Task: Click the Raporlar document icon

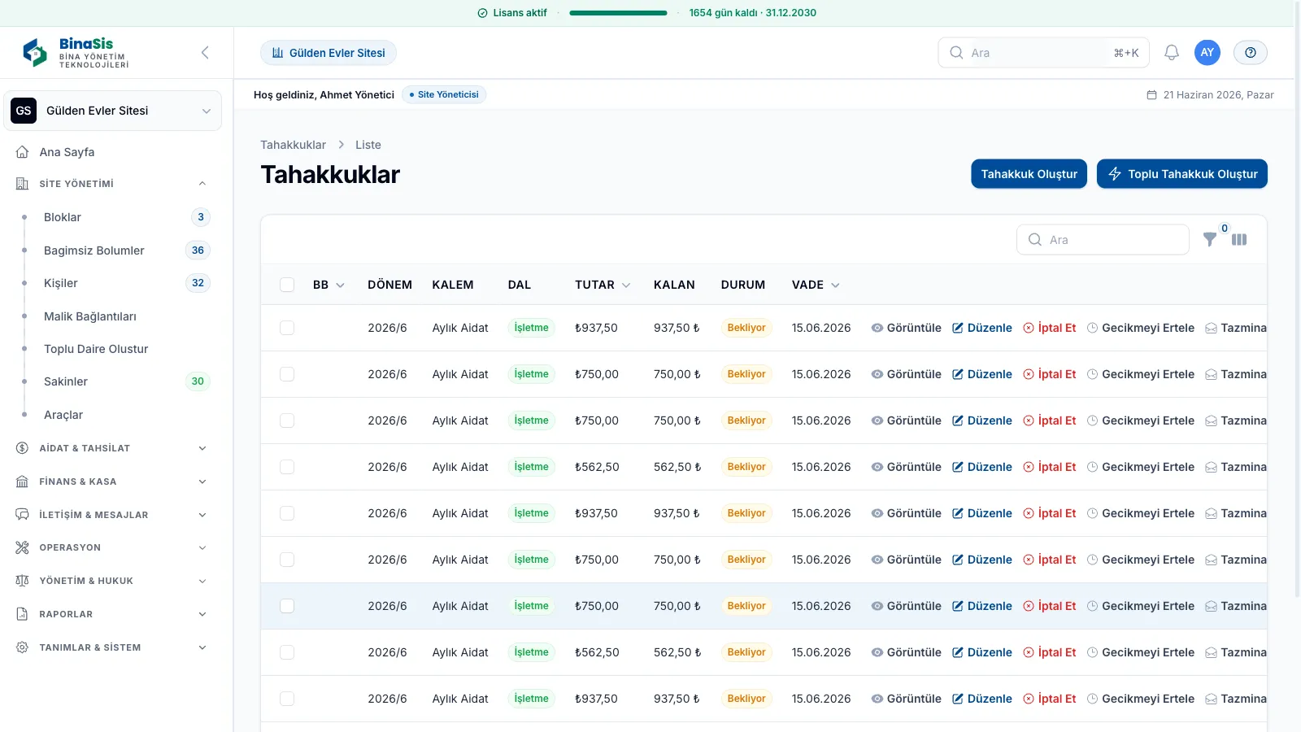Action: (x=23, y=614)
